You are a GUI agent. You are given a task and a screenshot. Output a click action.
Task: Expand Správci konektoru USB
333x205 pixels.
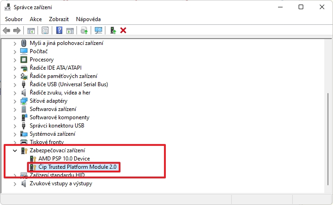(15, 126)
